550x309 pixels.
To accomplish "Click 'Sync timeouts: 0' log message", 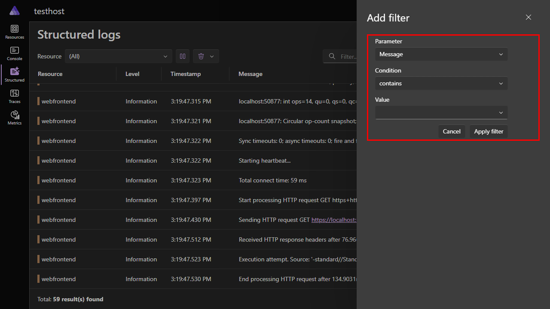I will pyautogui.click(x=297, y=141).
